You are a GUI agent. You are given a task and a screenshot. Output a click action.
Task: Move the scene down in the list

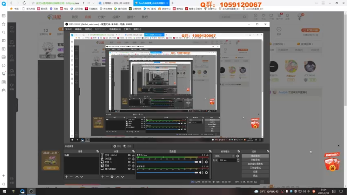(x=82, y=177)
